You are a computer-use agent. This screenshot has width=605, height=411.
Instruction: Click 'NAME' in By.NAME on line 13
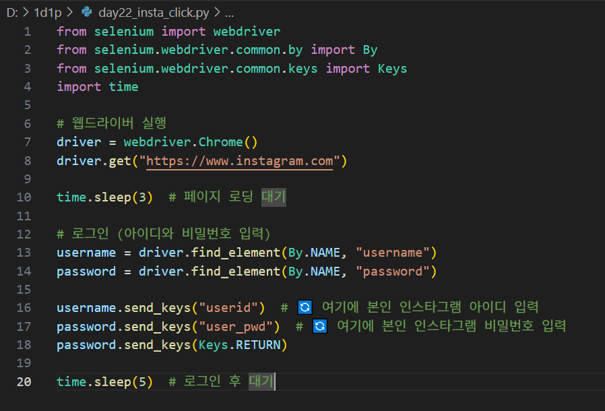coord(325,253)
